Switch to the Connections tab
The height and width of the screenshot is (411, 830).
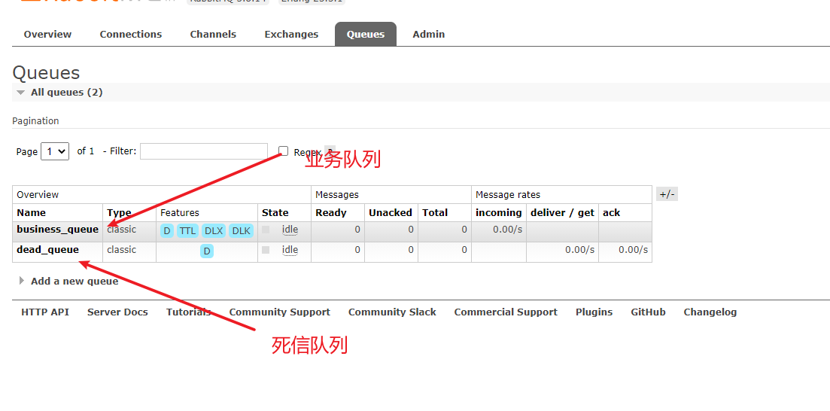coord(131,35)
